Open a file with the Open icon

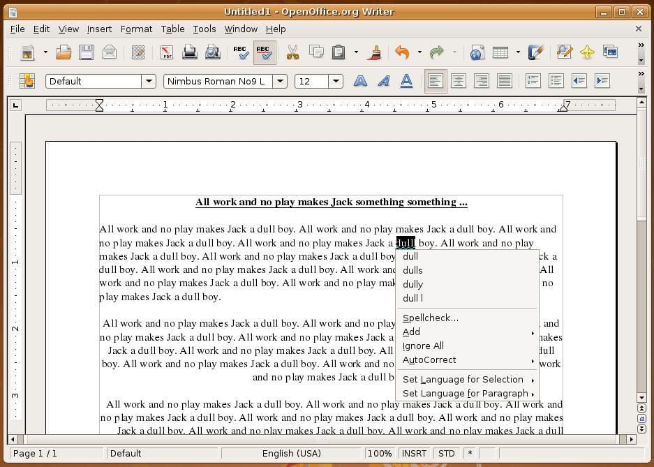tap(64, 52)
